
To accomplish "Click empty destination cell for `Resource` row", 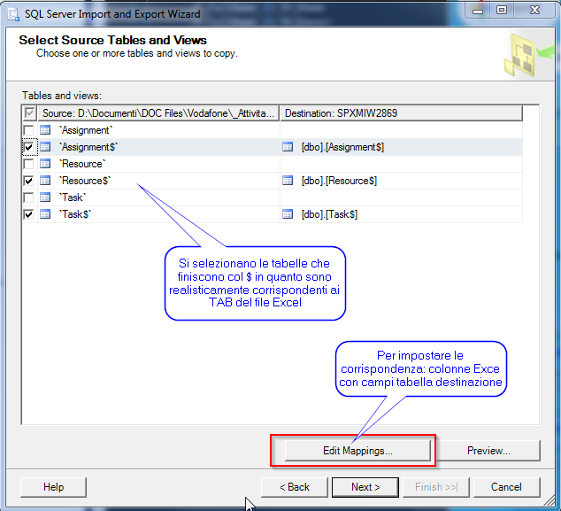I will tap(400, 164).
